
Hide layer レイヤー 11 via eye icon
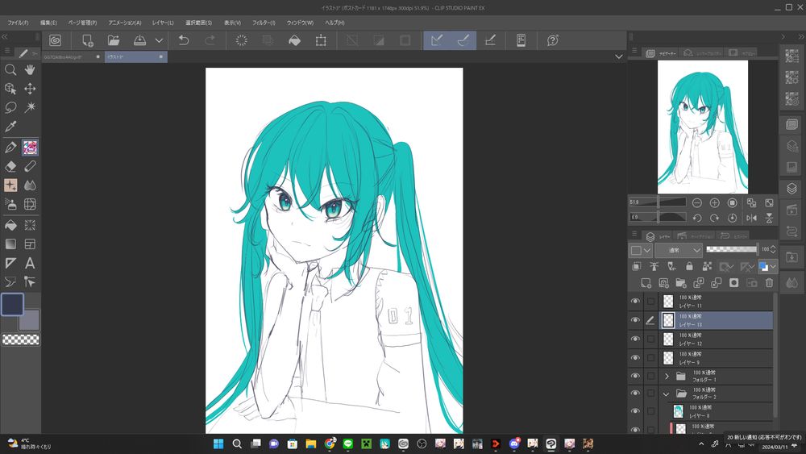(x=635, y=302)
